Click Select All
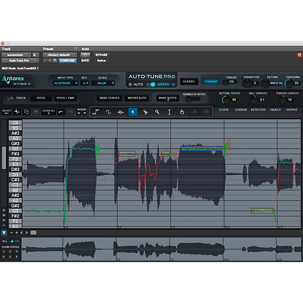This screenshot has width=303, height=303. (x=7, y=112)
